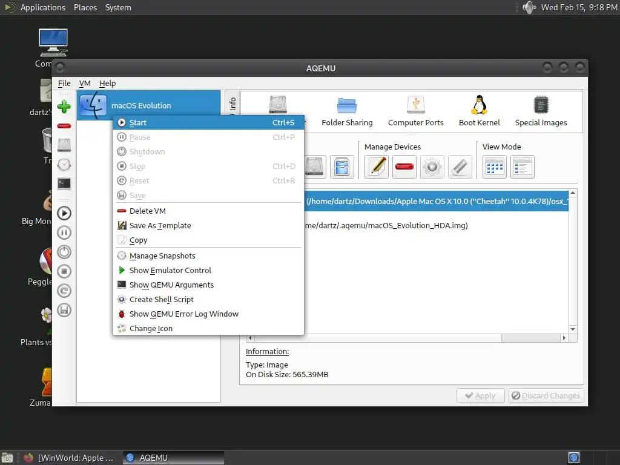Choose Show QEMU Error Log Window
This screenshot has height=465, width=620.
click(x=208, y=314)
